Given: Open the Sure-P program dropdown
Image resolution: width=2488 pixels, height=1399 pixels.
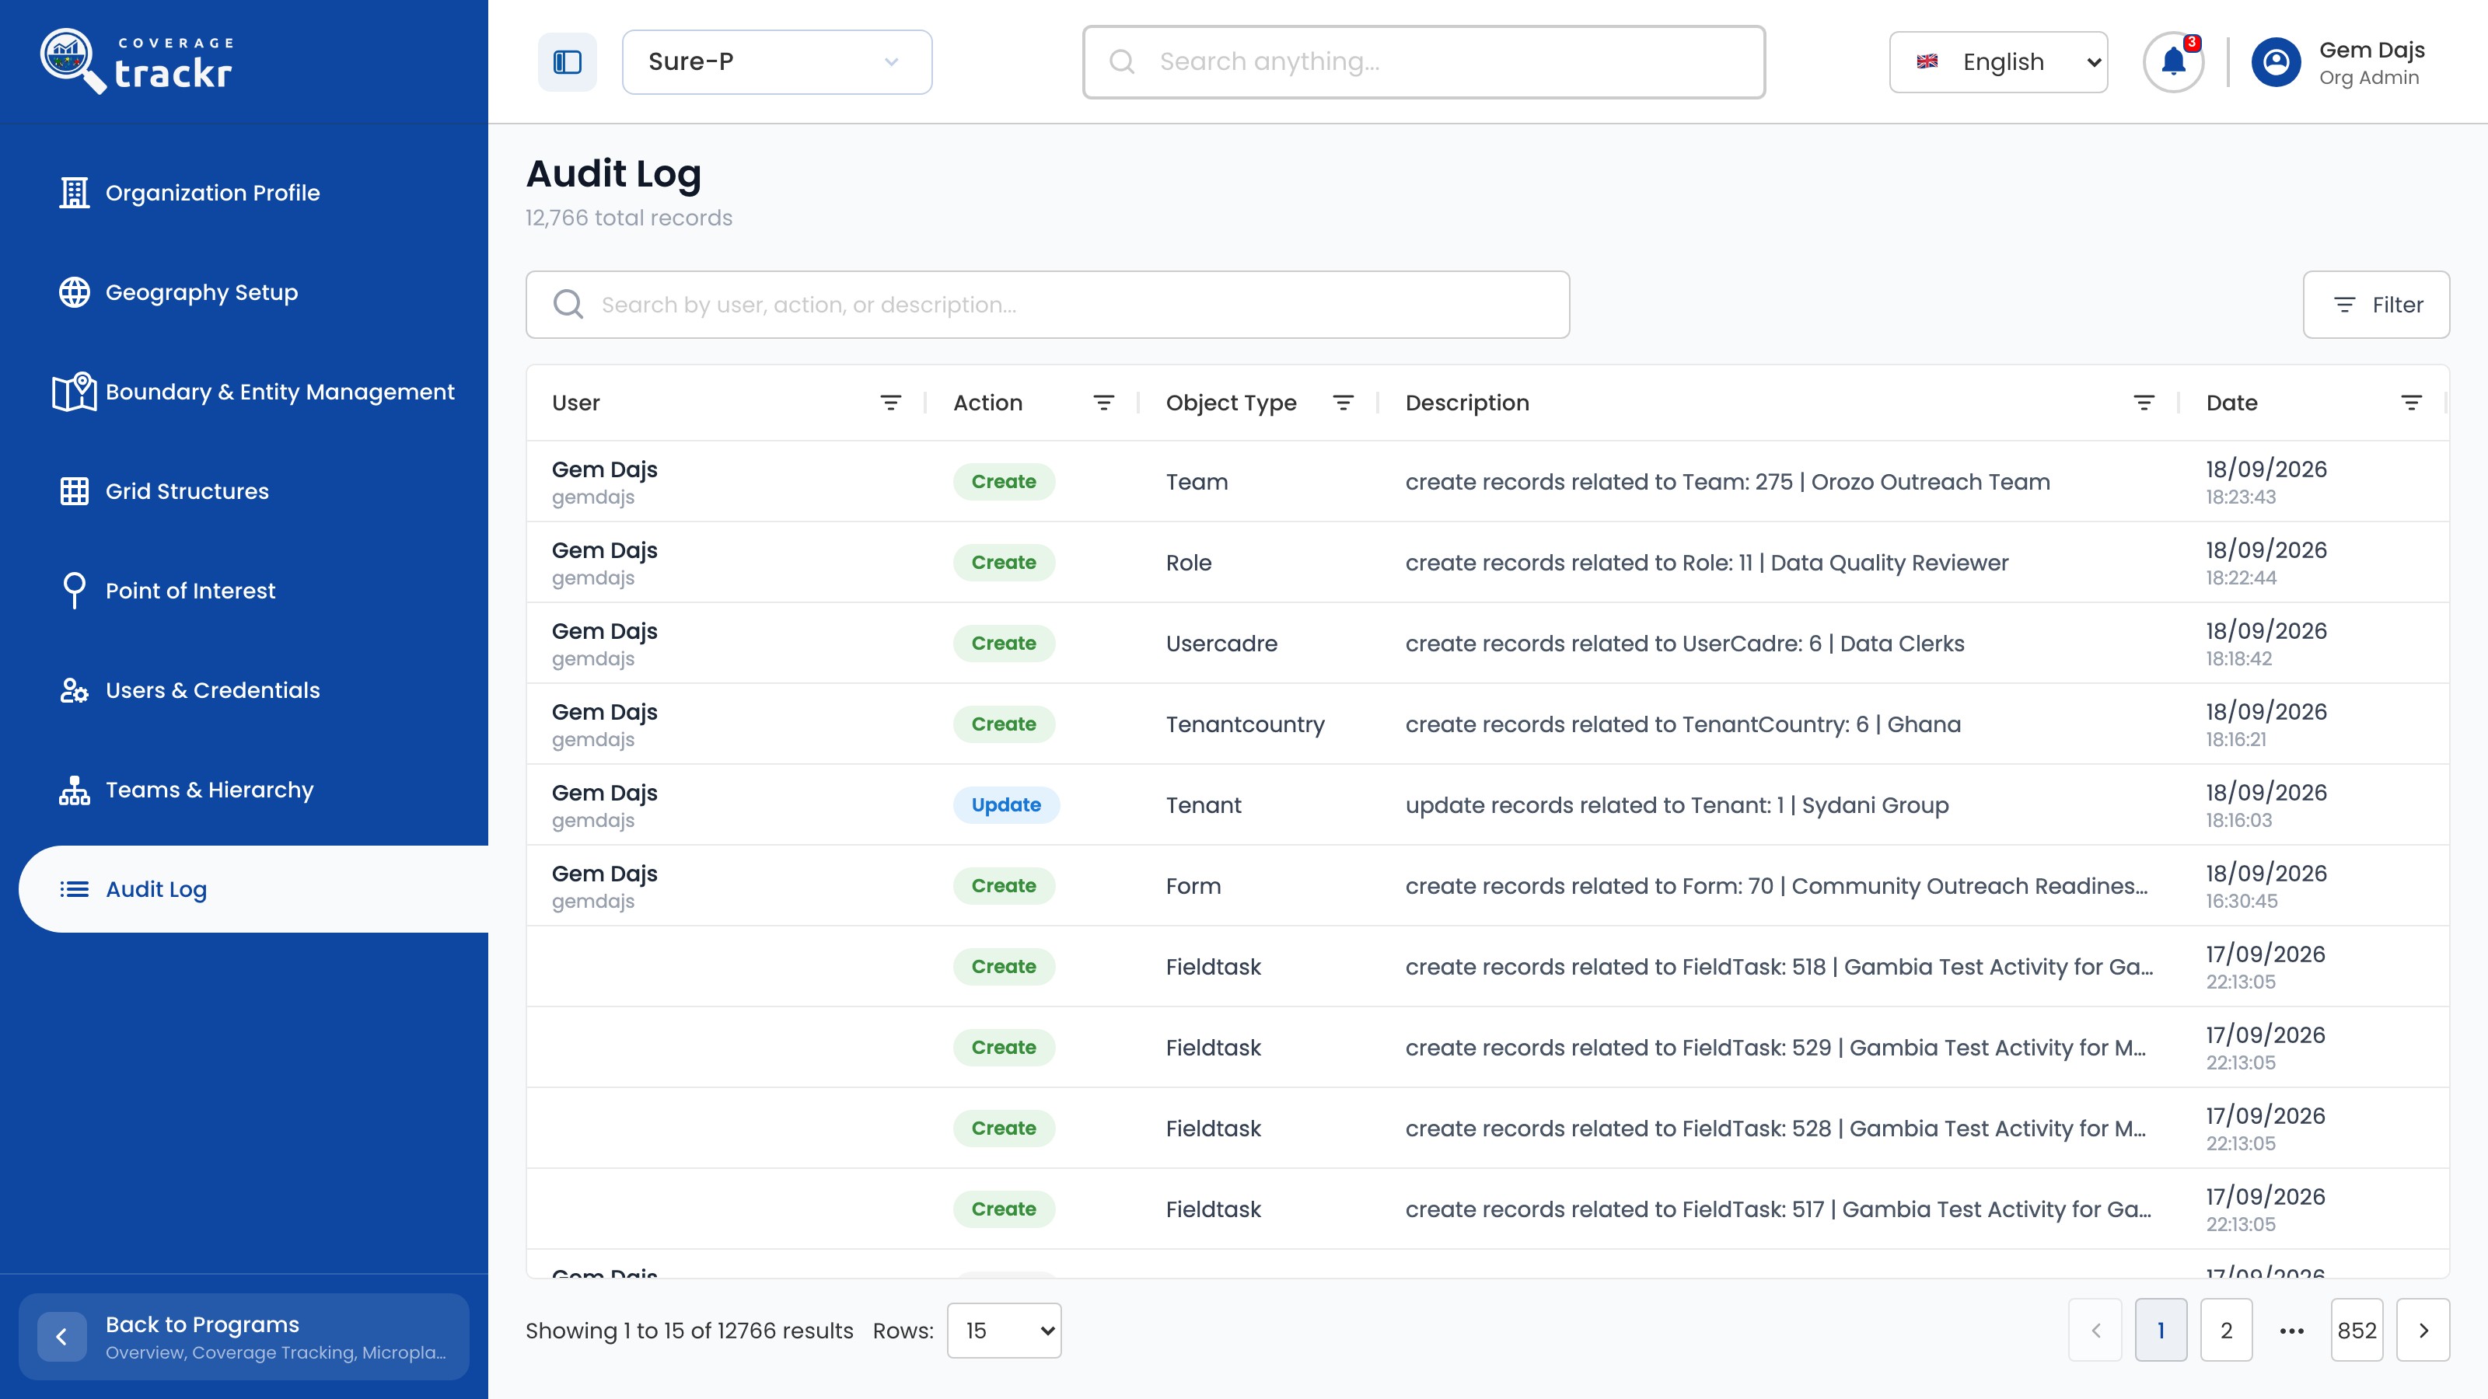Looking at the screenshot, I should point(777,62).
